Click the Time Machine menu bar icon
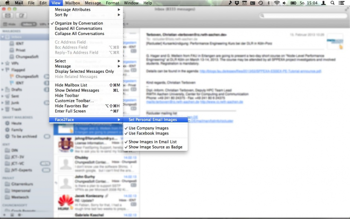This screenshot has height=219, width=350. click(260, 3)
